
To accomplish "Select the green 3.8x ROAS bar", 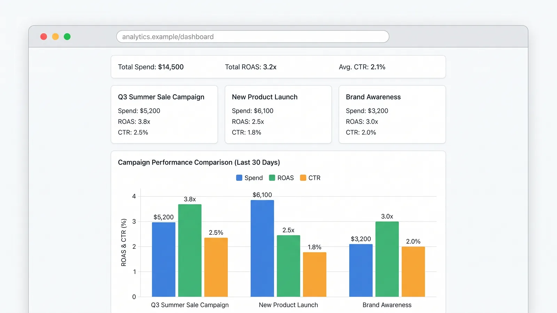I will [x=190, y=250].
